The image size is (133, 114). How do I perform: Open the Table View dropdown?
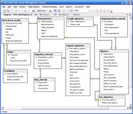(42, 11)
